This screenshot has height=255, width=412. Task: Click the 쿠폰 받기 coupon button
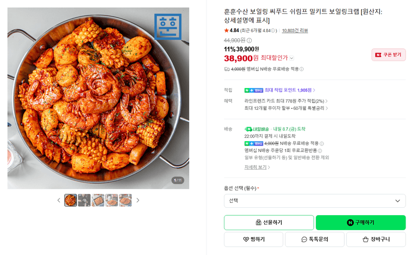pyautogui.click(x=389, y=55)
